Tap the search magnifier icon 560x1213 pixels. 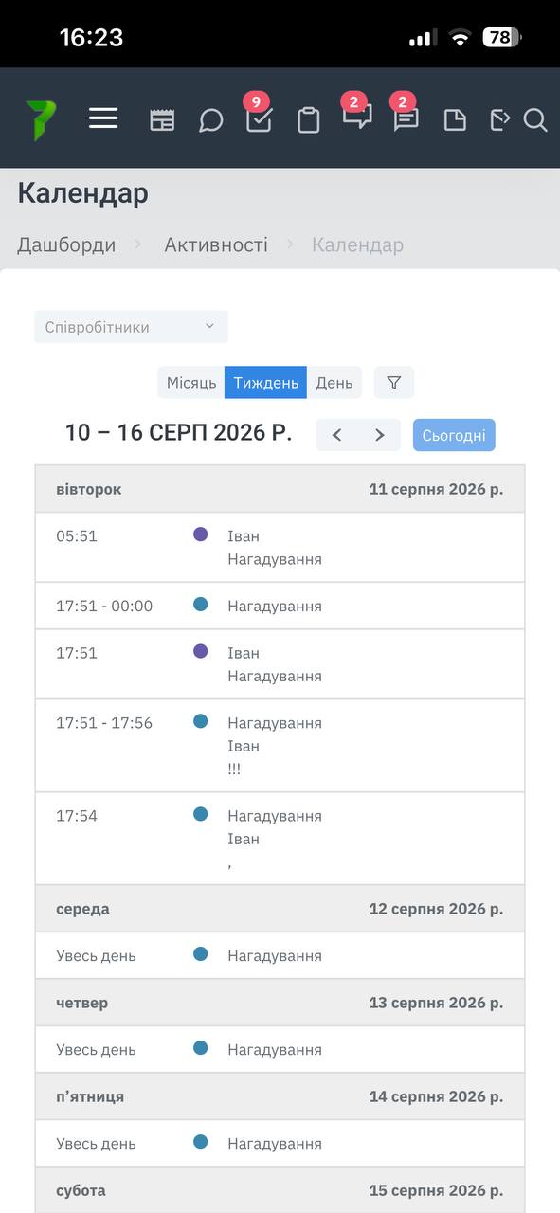535,120
